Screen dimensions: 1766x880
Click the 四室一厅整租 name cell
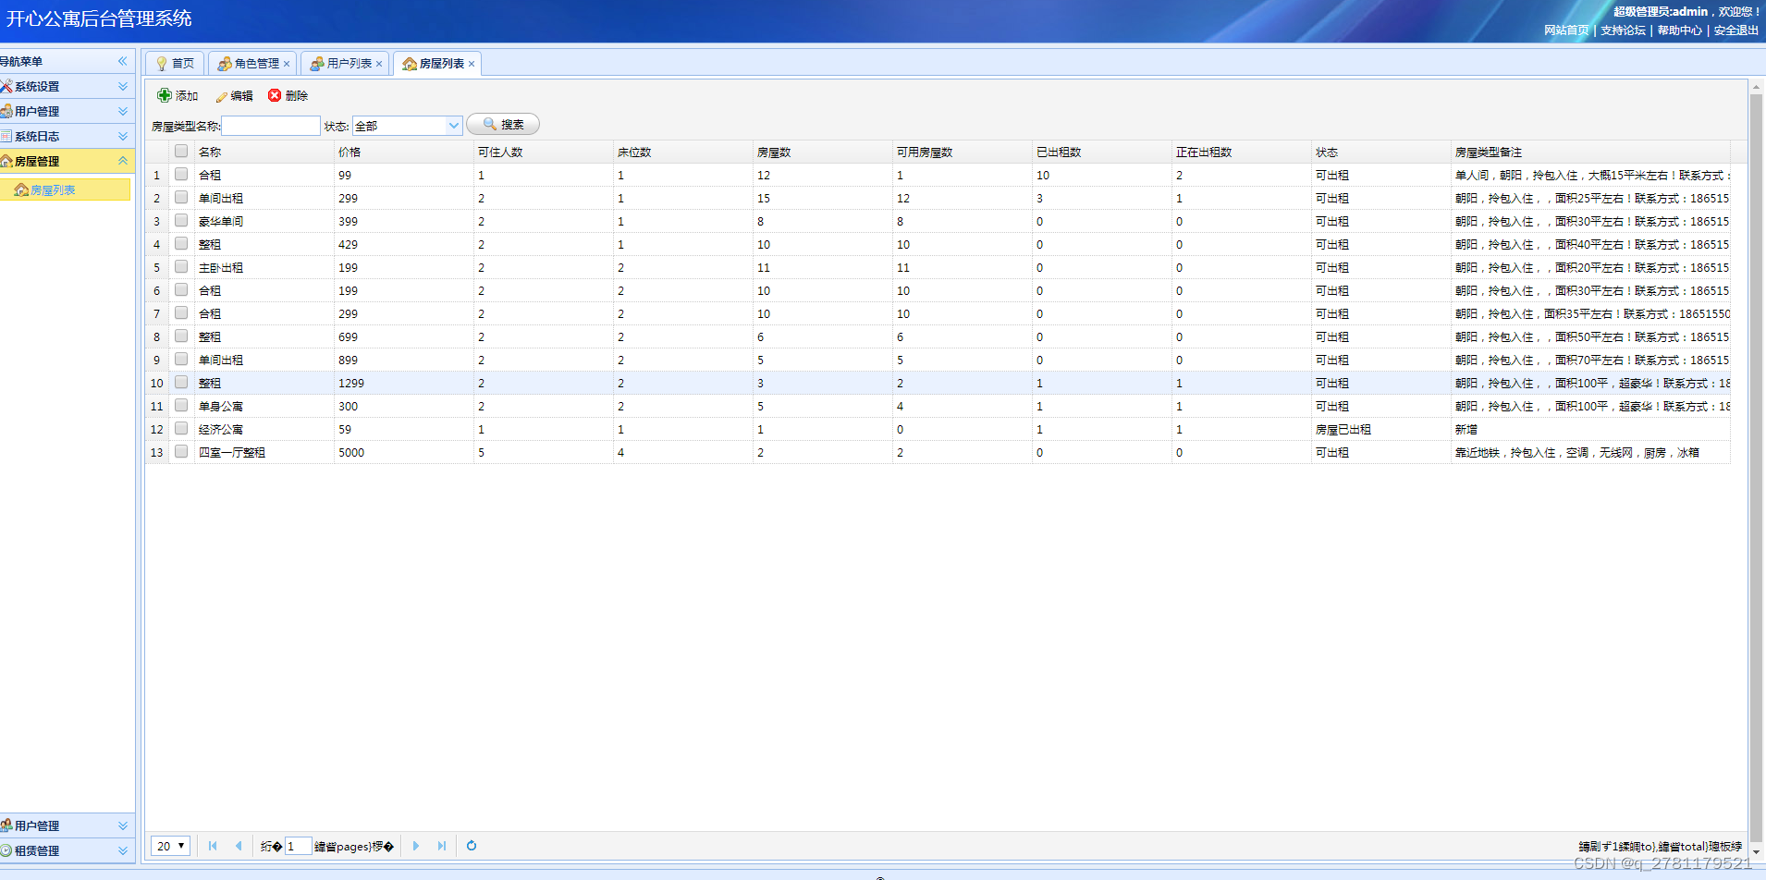(x=264, y=452)
